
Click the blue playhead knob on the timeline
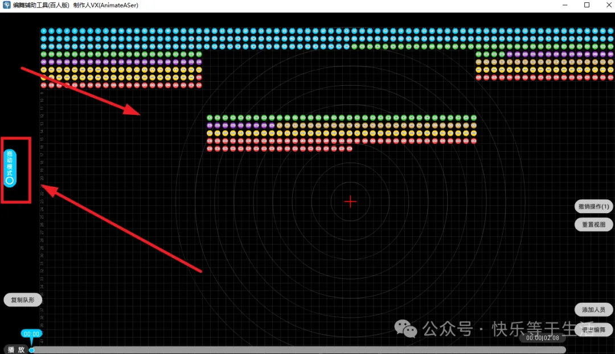pos(32,350)
